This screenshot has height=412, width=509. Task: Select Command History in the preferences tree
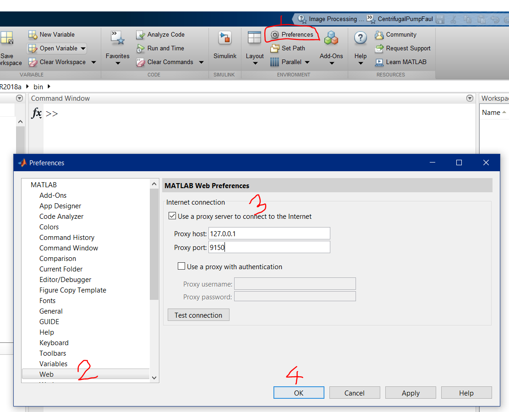tap(67, 238)
